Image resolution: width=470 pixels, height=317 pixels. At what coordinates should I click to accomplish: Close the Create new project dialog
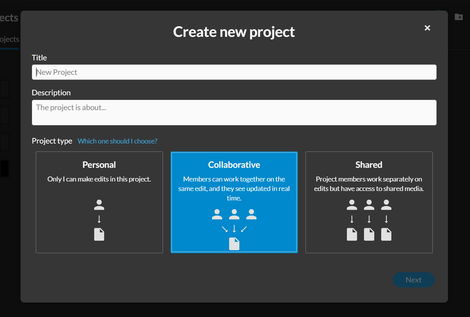pyautogui.click(x=427, y=28)
